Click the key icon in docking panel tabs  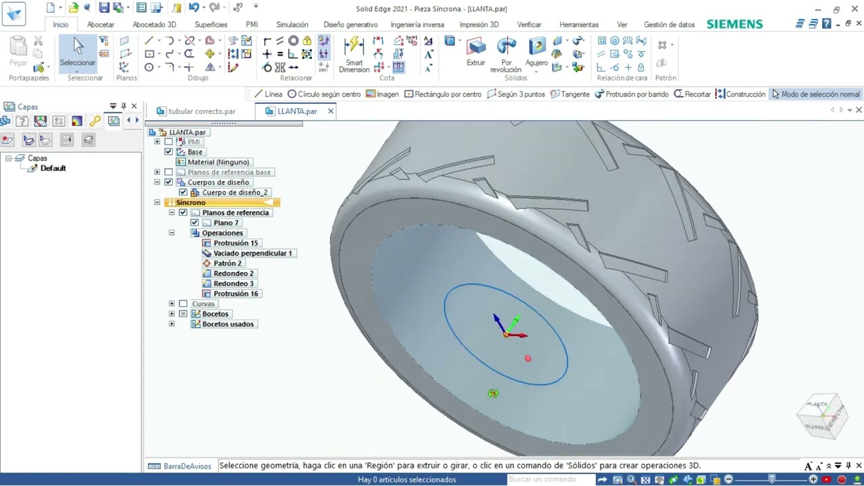pos(94,121)
